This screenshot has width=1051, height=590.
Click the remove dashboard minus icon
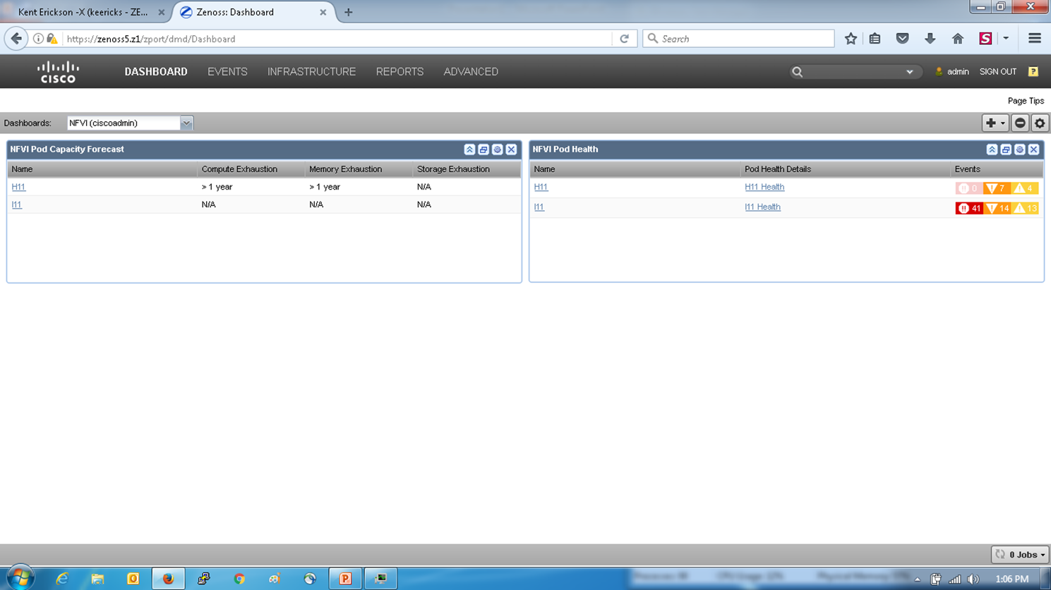click(1020, 123)
